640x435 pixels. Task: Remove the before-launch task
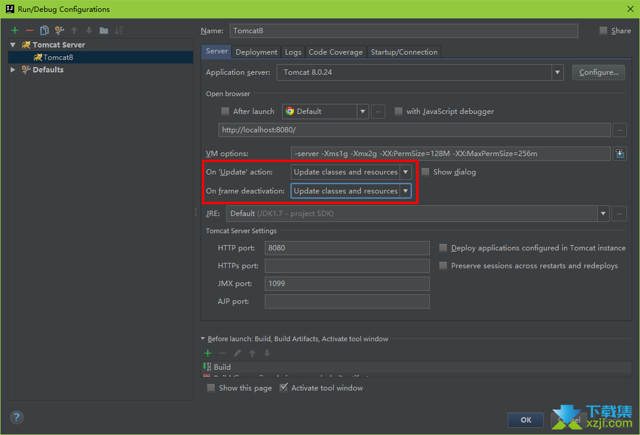[x=223, y=353]
